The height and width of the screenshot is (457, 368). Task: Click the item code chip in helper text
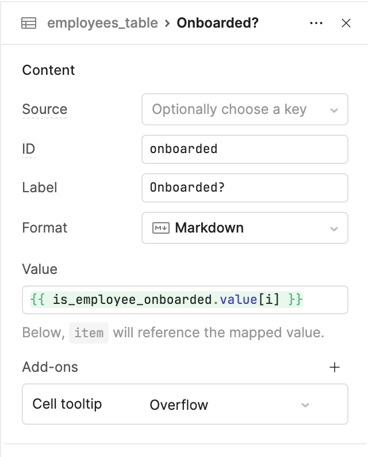(x=89, y=333)
